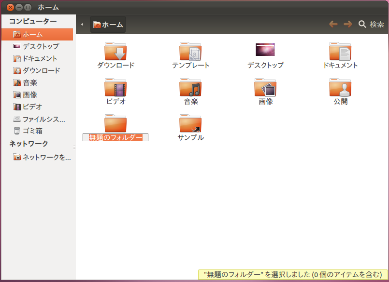Click the back arrow in toolbar
Image resolution: width=389 pixels, height=282 pixels.
[333, 24]
